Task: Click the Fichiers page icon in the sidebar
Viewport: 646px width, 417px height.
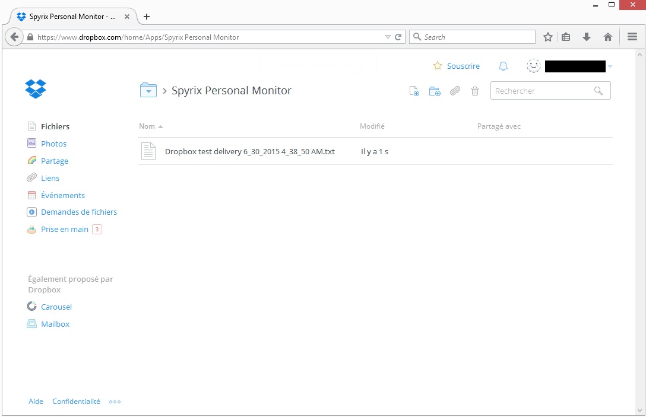Action: click(31, 126)
